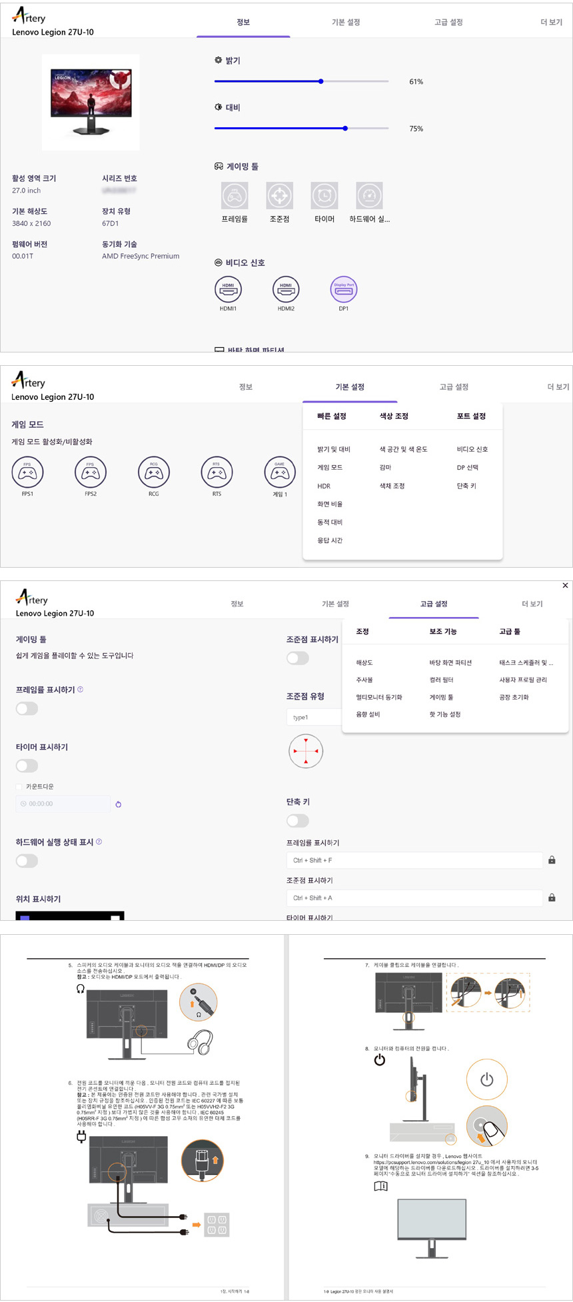573x1302 pixels.
Task: Open the 프레임률 gaming tool icon
Action: click(235, 196)
